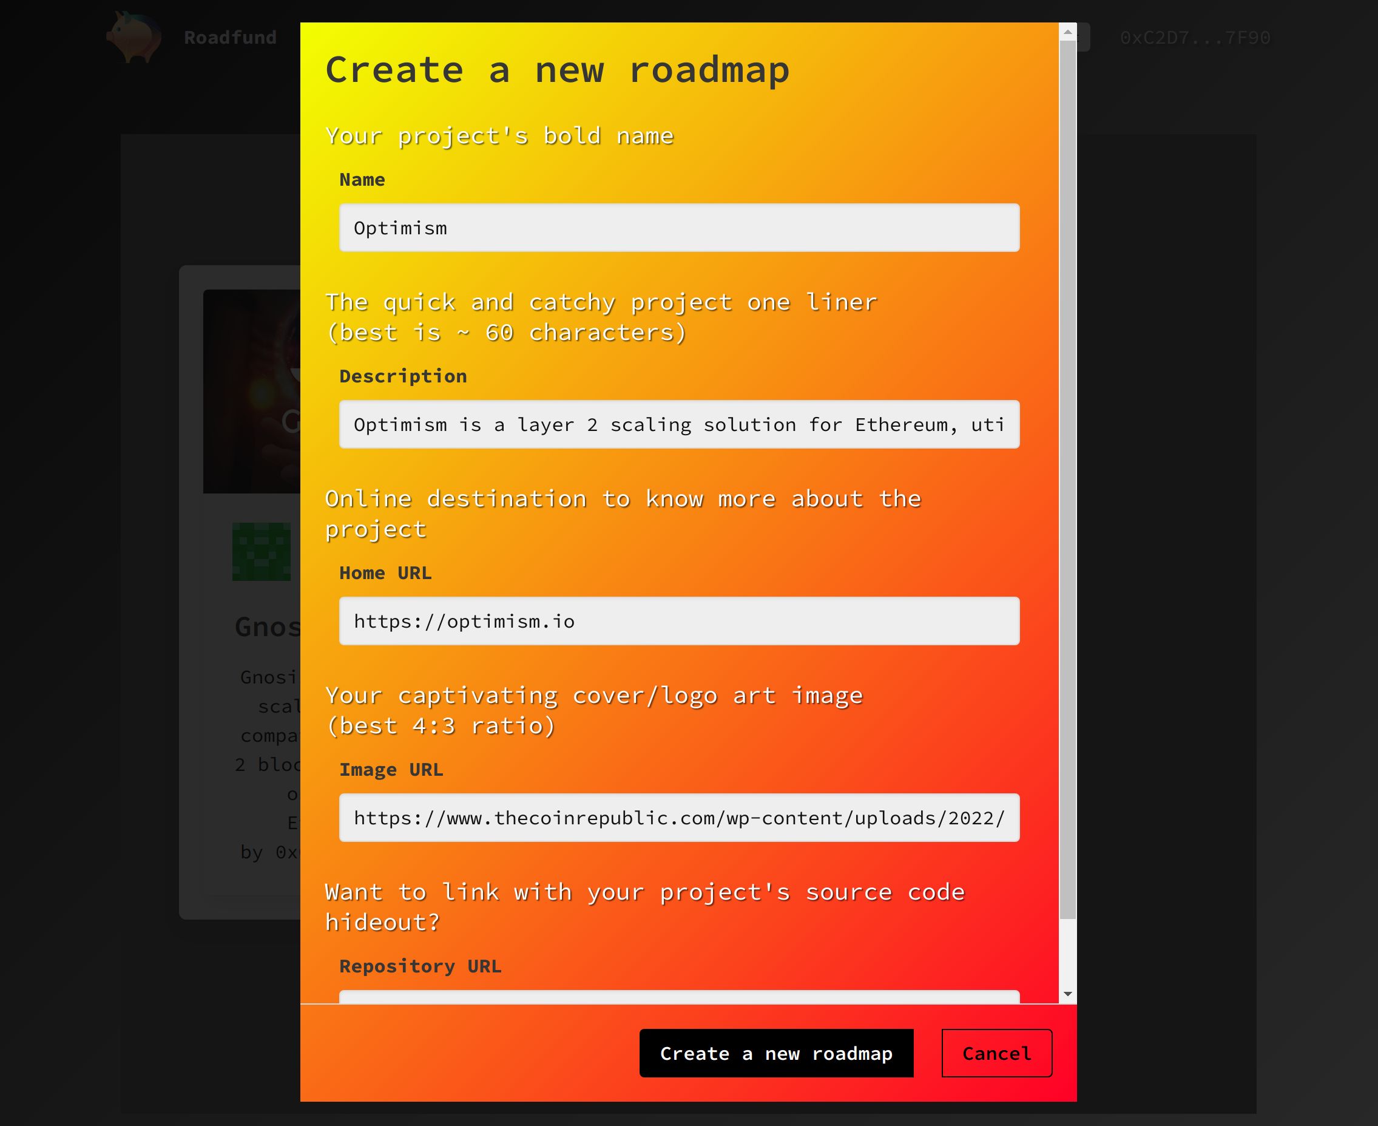Click the Description input field

point(681,424)
